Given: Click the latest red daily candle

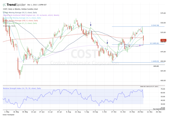Looking at the screenshot, I should coord(143,40).
